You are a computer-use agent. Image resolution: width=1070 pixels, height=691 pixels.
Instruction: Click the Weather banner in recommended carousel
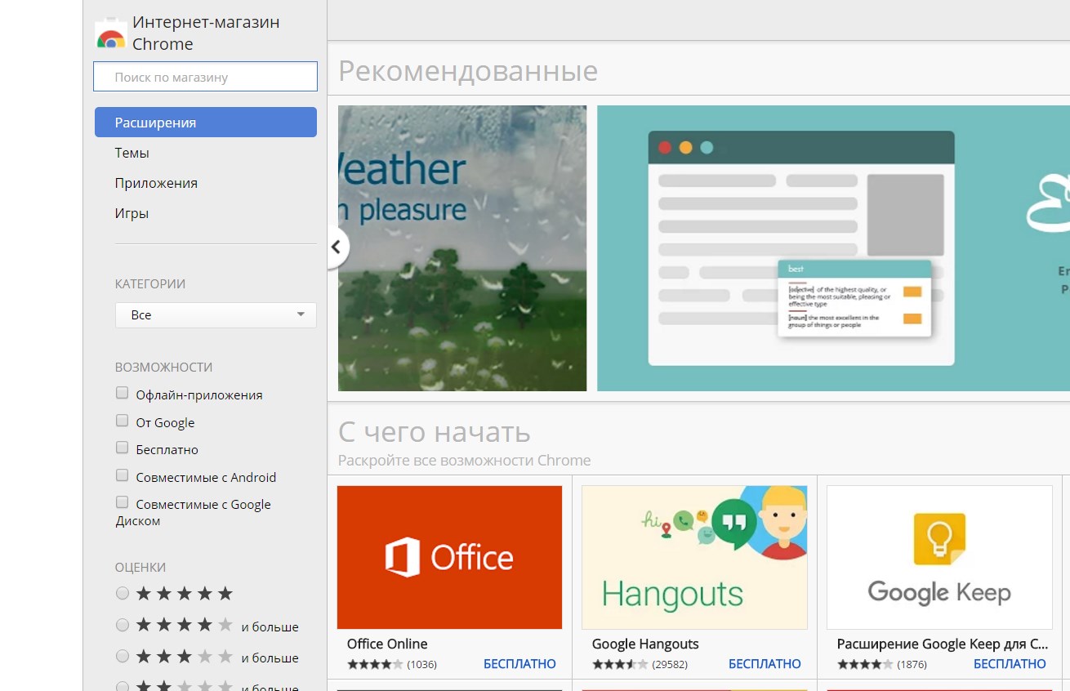[462, 248]
